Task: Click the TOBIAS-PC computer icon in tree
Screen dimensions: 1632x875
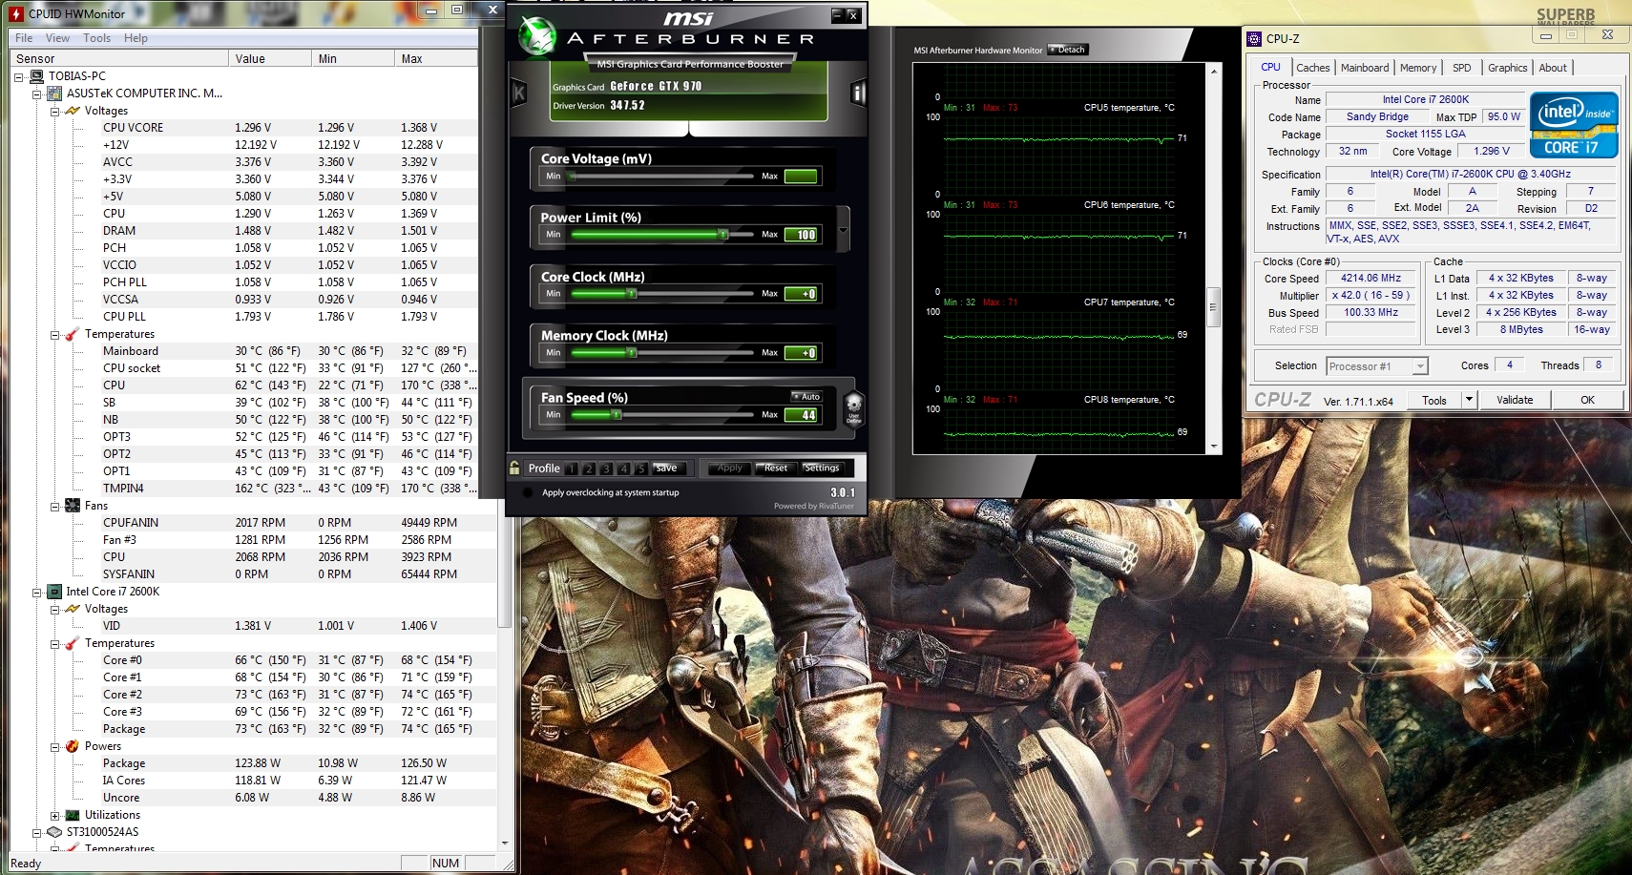Action: (37, 76)
